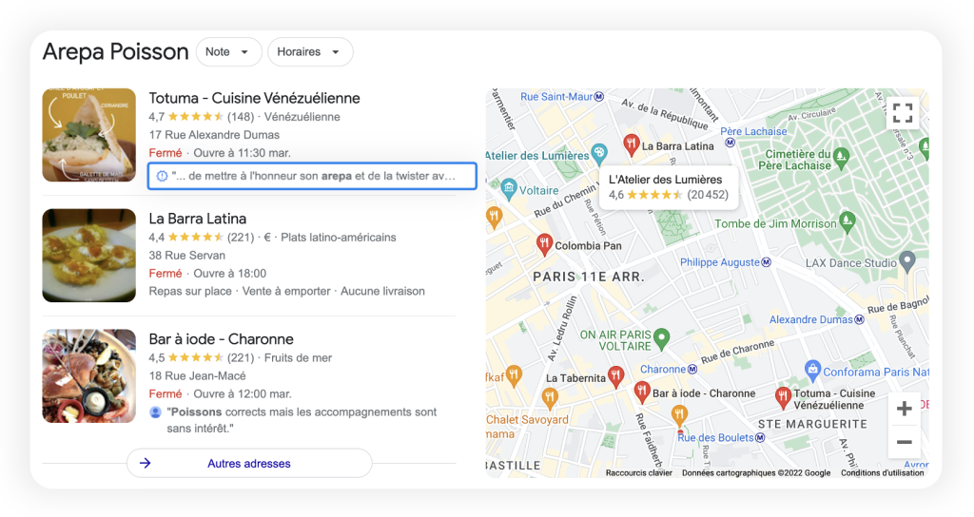Click 'Repas sur place' service options line
The height and width of the screenshot is (517, 974).
pos(286,291)
